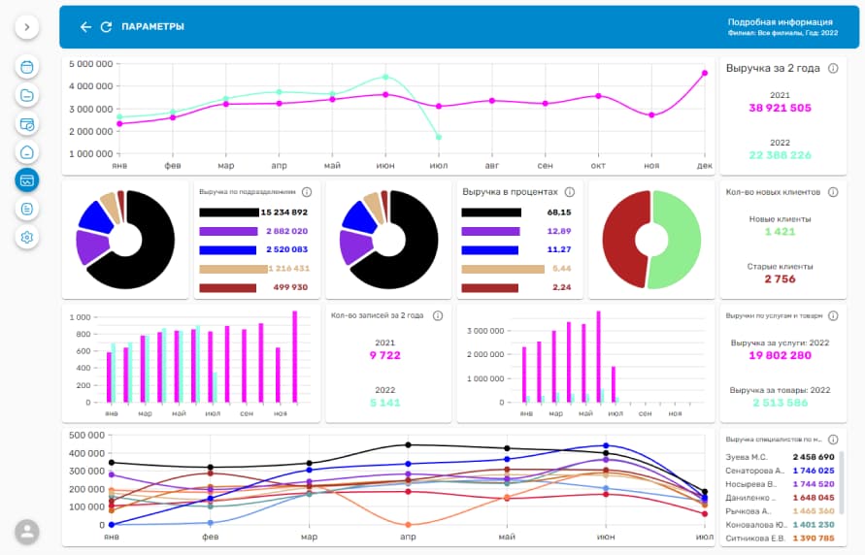Click the back arrow in header
Viewport: 865px width, 555px height.
85,27
